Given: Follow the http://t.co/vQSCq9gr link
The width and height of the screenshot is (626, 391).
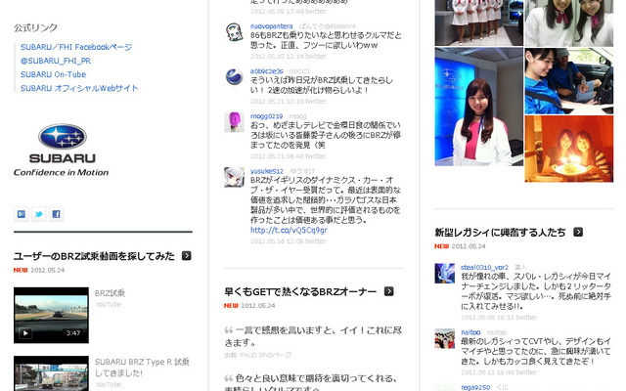Looking at the screenshot, I should click(x=289, y=231).
